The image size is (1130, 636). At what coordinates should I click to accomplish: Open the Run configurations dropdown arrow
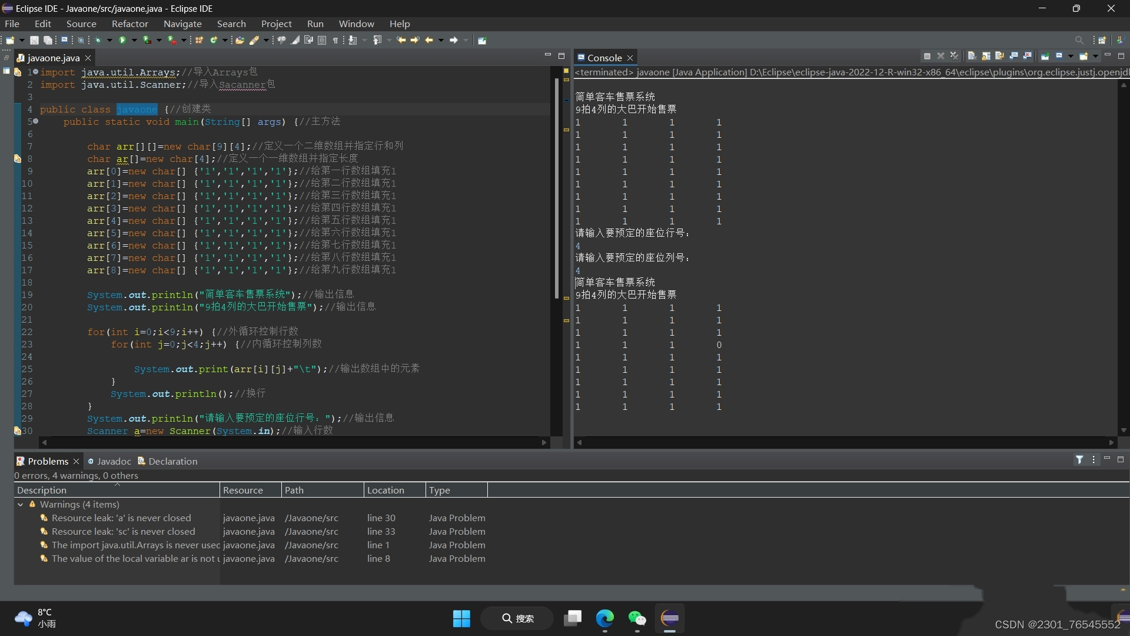point(134,40)
